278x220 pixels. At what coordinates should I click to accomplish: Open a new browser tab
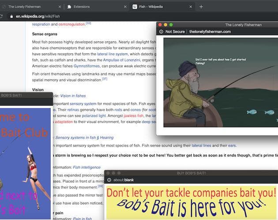[x=201, y=7]
